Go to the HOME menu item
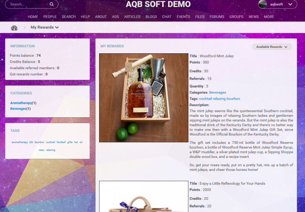Image resolution: width=305 pixels, height=212 pixels. click(x=33, y=17)
